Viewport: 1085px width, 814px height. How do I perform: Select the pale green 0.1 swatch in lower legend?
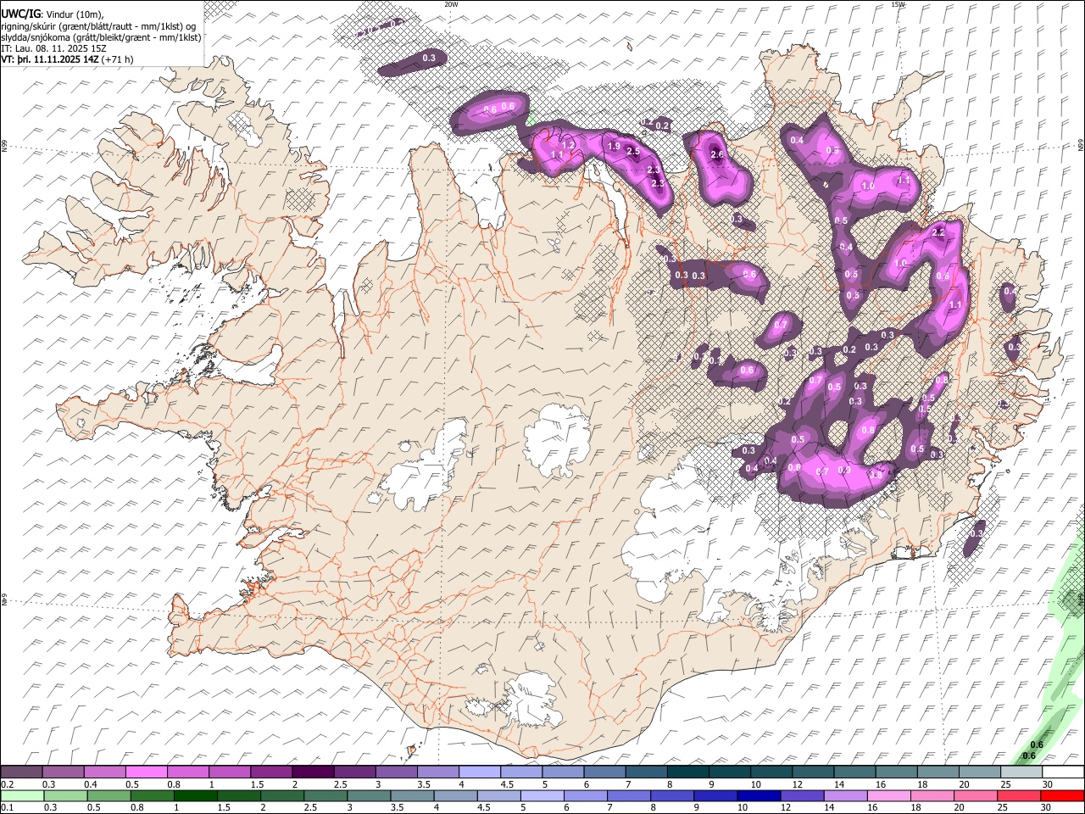(21, 796)
